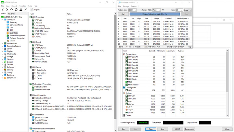Select LinX result row 8
Screen dimensions: 234x132
(154, 39)
